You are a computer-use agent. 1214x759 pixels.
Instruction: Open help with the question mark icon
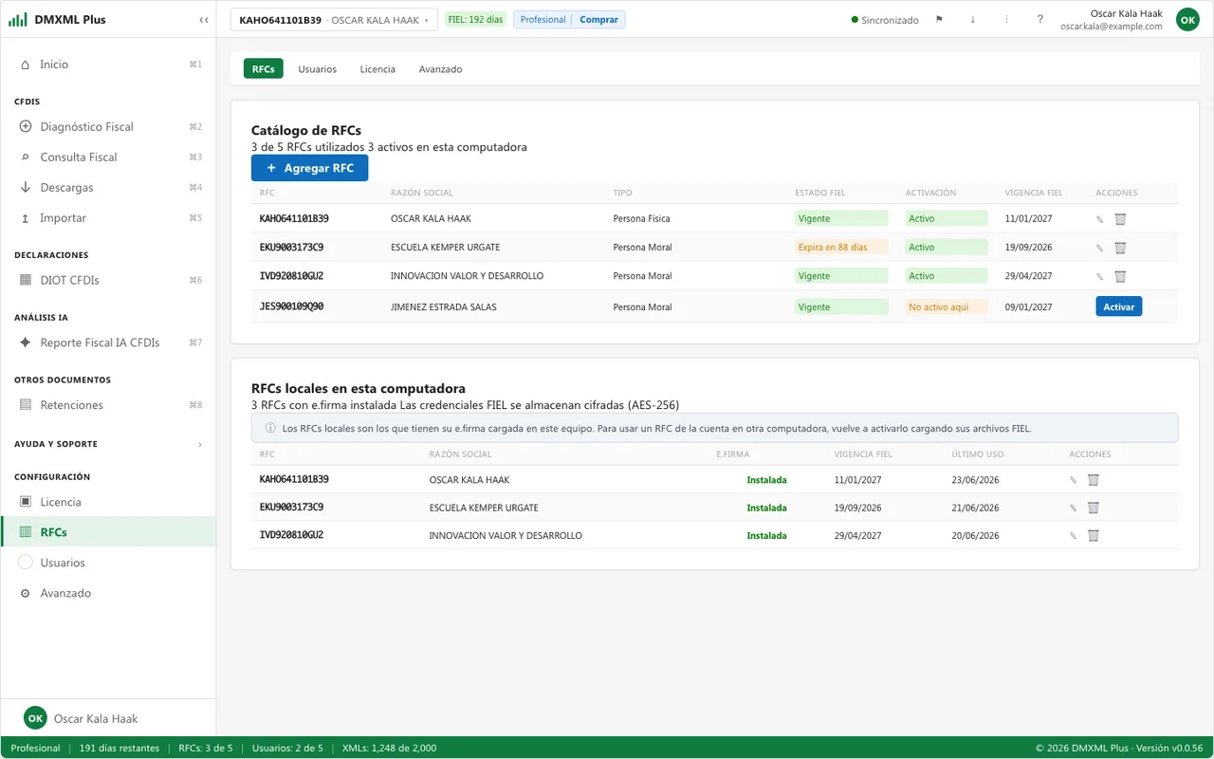pyautogui.click(x=1040, y=19)
